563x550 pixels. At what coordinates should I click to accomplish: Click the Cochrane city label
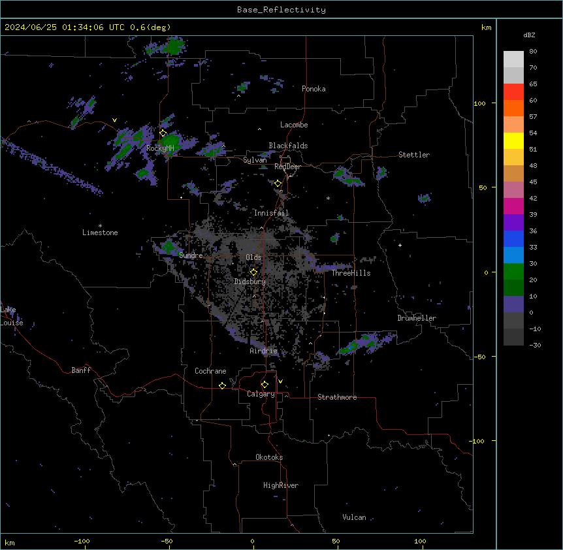[210, 371]
